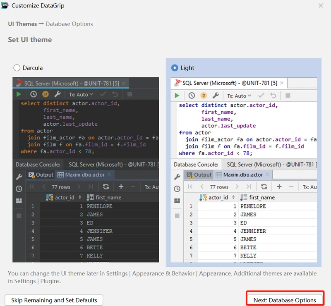The width and height of the screenshot is (331, 306).
Task: Click the green Run icon in Darcula preview
Action: click(x=19, y=94)
